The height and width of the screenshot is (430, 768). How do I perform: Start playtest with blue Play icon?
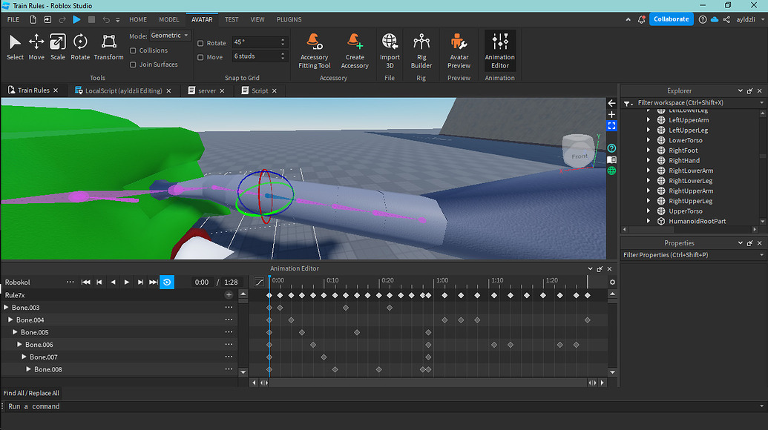tap(76, 19)
